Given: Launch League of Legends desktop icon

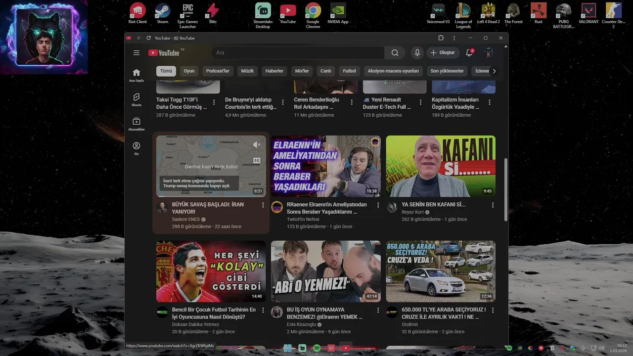Looking at the screenshot, I should coord(463,16).
